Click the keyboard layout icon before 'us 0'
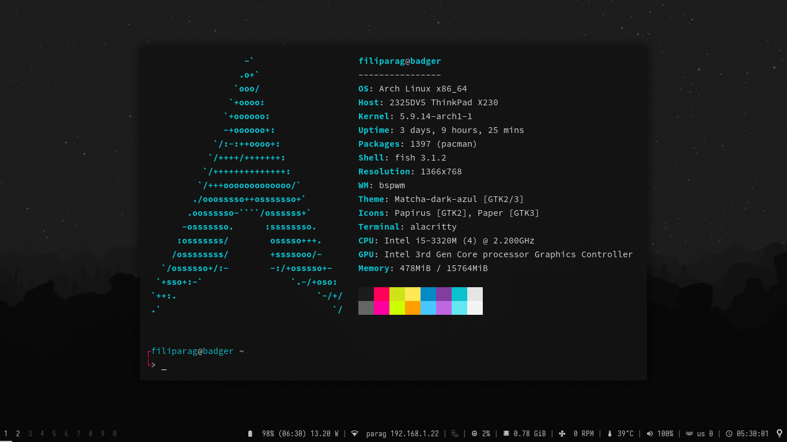Viewport: 787px width, 442px height. [x=689, y=433]
